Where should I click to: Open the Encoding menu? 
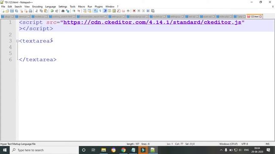37,7
